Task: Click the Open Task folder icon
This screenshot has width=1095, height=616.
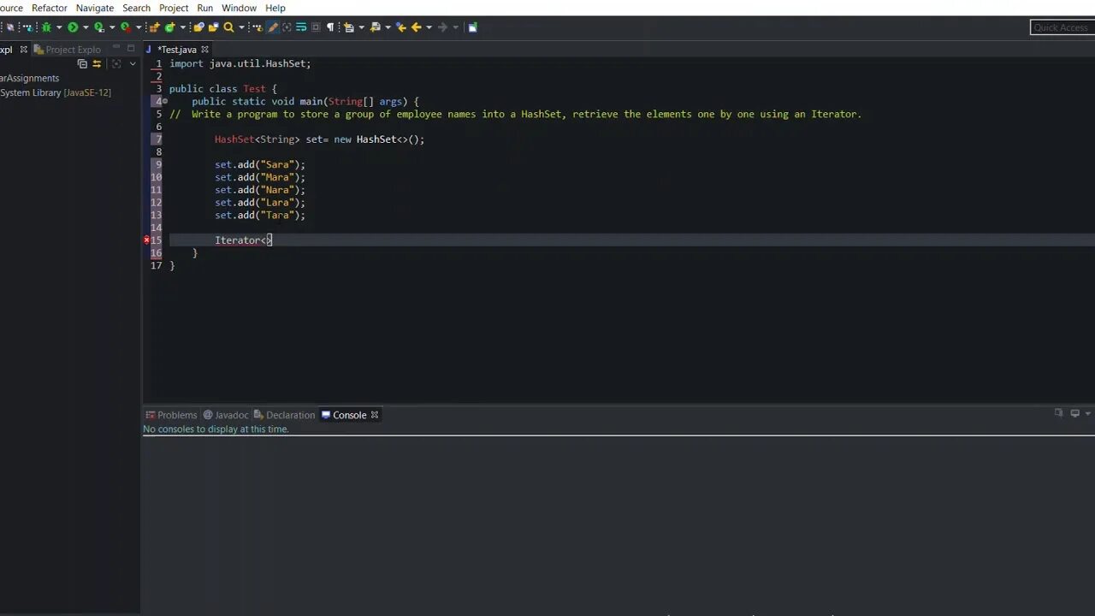Action: click(x=213, y=27)
